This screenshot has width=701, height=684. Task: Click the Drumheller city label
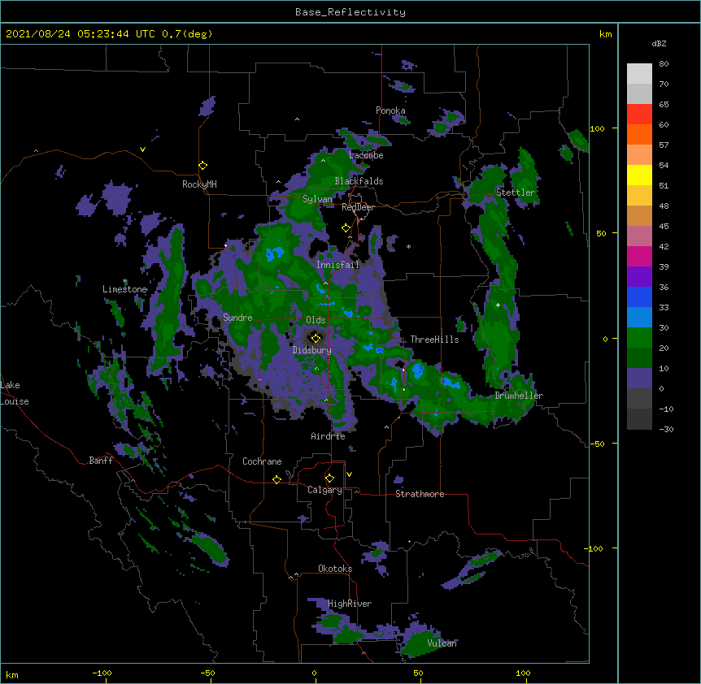point(519,396)
